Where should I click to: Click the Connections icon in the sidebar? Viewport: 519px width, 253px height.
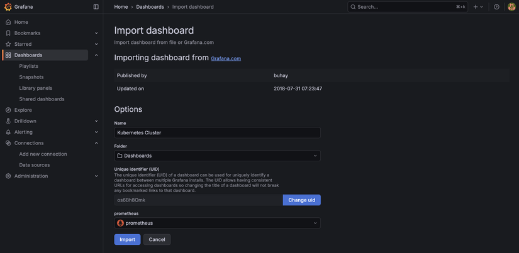click(x=8, y=143)
